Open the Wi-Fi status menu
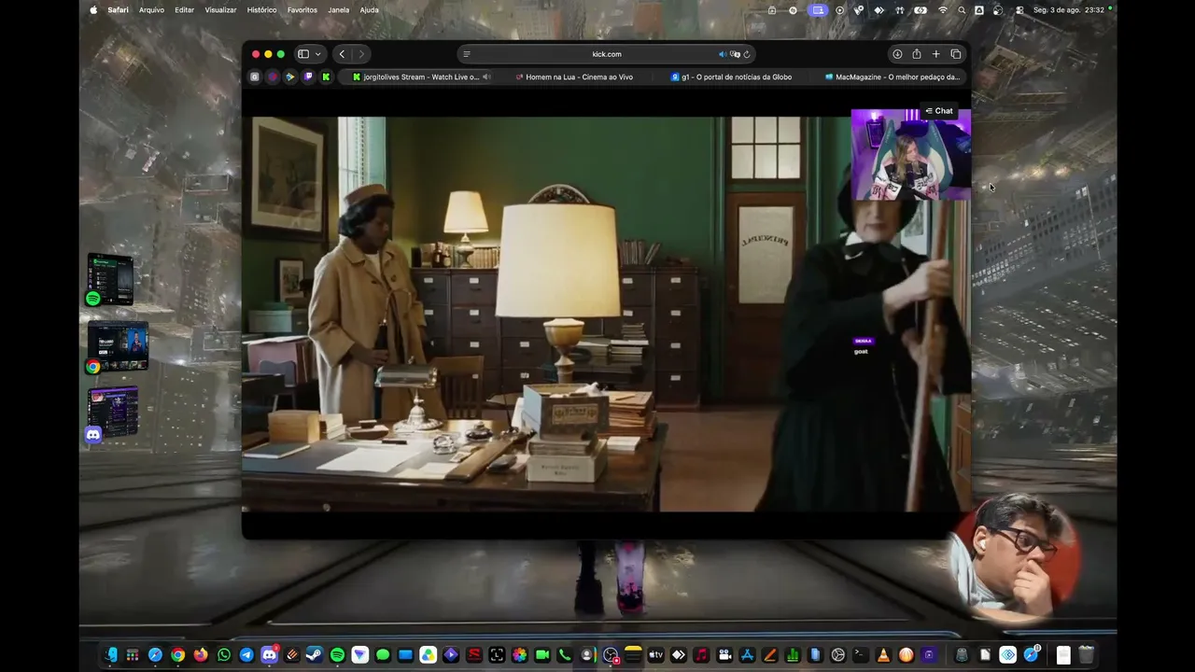This screenshot has width=1195, height=672. point(943,10)
